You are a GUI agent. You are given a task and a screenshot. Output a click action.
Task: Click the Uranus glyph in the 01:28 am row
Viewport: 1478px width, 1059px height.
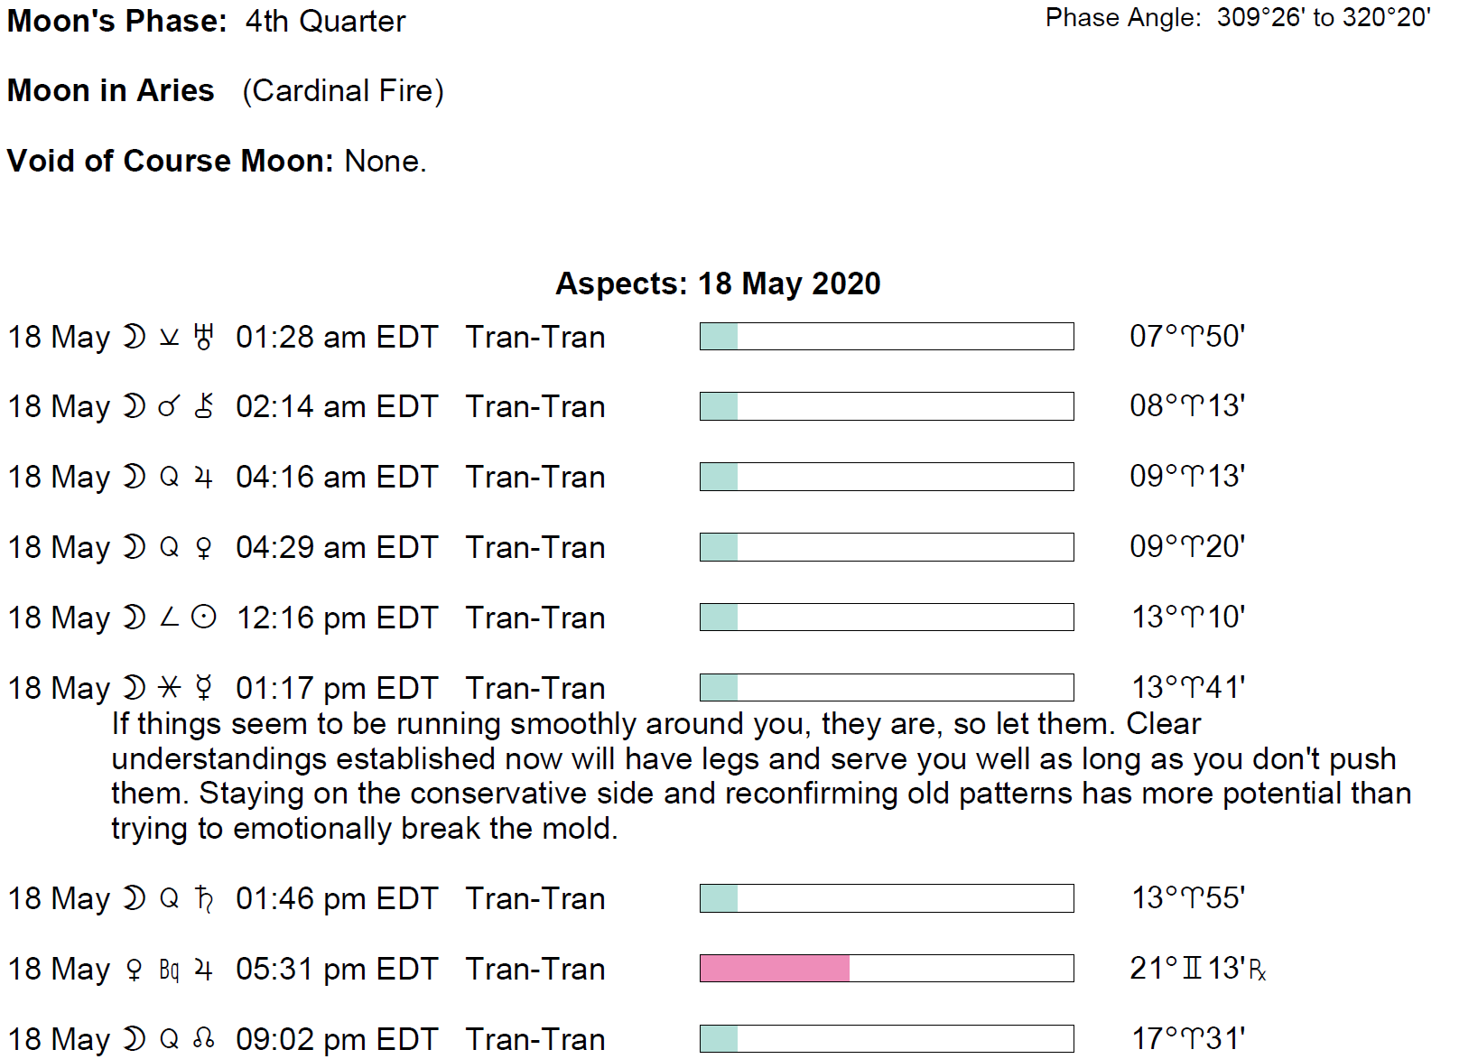click(204, 337)
